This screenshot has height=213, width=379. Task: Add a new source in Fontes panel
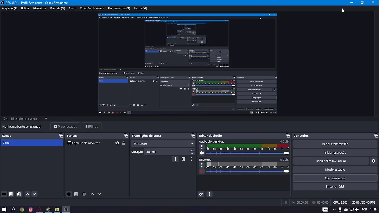69,194
